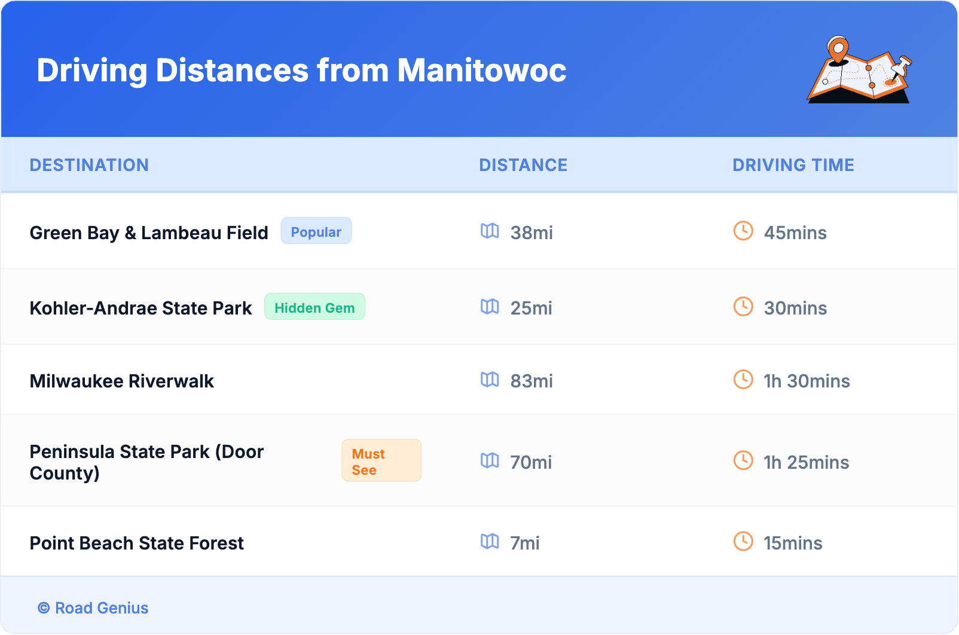Screen dimensions: 959x635
Task: Click the clock icon beside 1h 30mins
Action: [x=743, y=380]
